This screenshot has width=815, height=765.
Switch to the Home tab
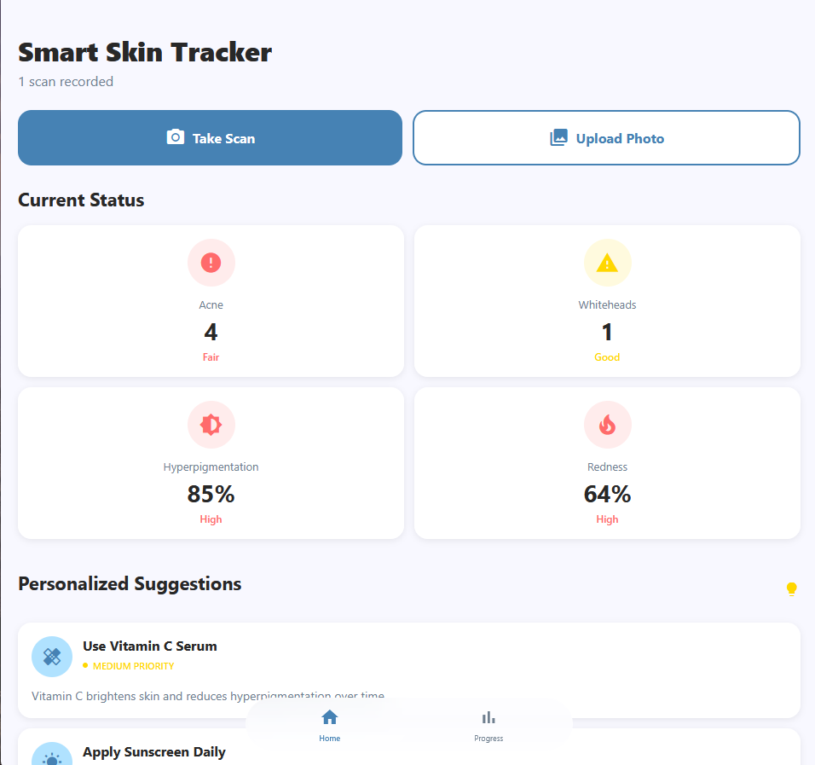pos(330,724)
